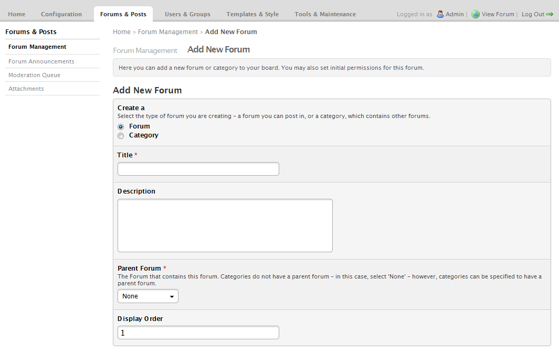Image resolution: width=559 pixels, height=354 pixels.
Task: Click the Forums & Posts sidebar heading
Action: 31,31
